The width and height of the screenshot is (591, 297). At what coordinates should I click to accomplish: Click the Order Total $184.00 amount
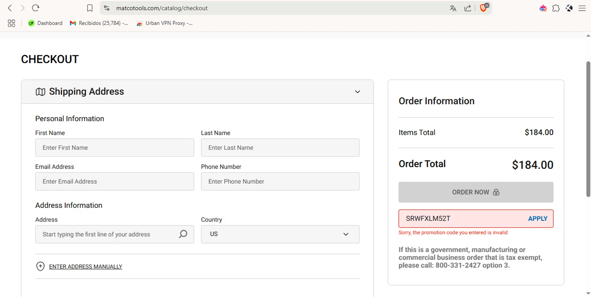point(533,165)
